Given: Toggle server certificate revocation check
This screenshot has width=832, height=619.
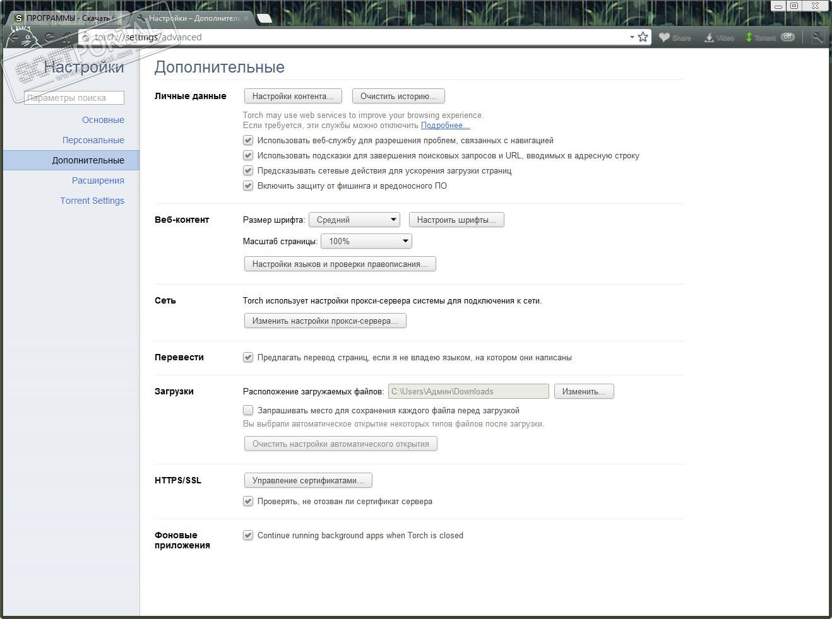Looking at the screenshot, I should (x=248, y=501).
